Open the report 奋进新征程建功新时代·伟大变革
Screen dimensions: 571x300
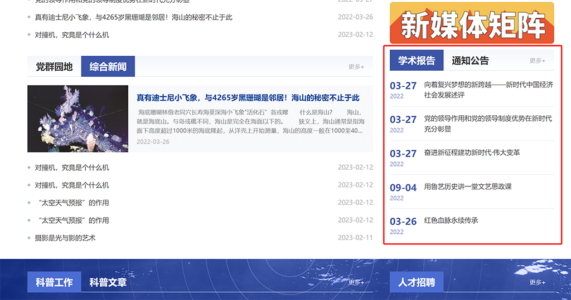pos(472,153)
